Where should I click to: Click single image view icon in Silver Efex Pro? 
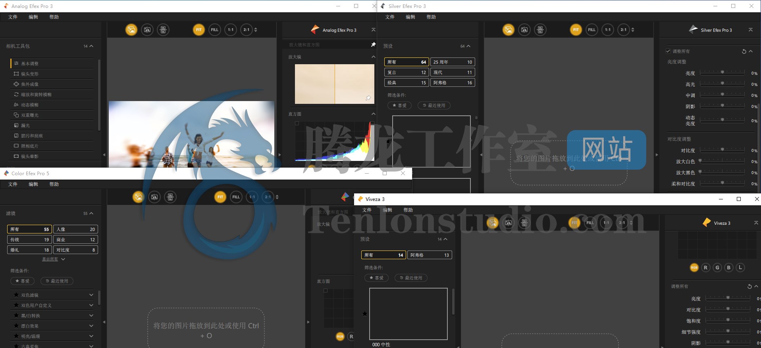coord(509,30)
